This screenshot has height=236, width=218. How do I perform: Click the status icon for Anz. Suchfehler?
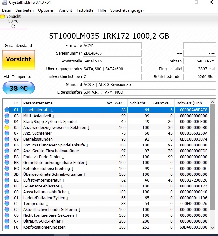click(x=7, y=133)
